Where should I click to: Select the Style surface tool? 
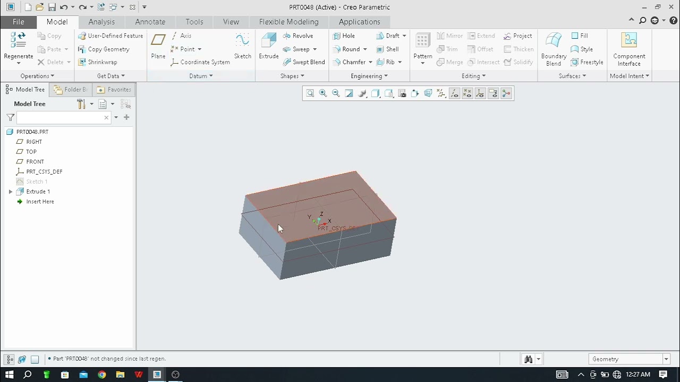582,49
